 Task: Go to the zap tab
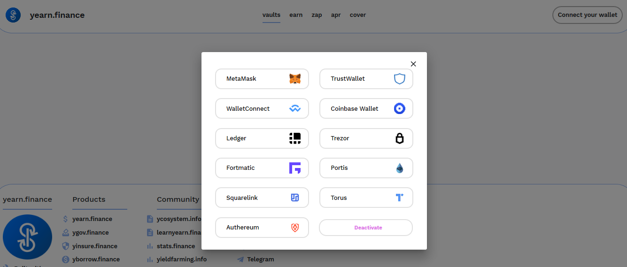317,15
